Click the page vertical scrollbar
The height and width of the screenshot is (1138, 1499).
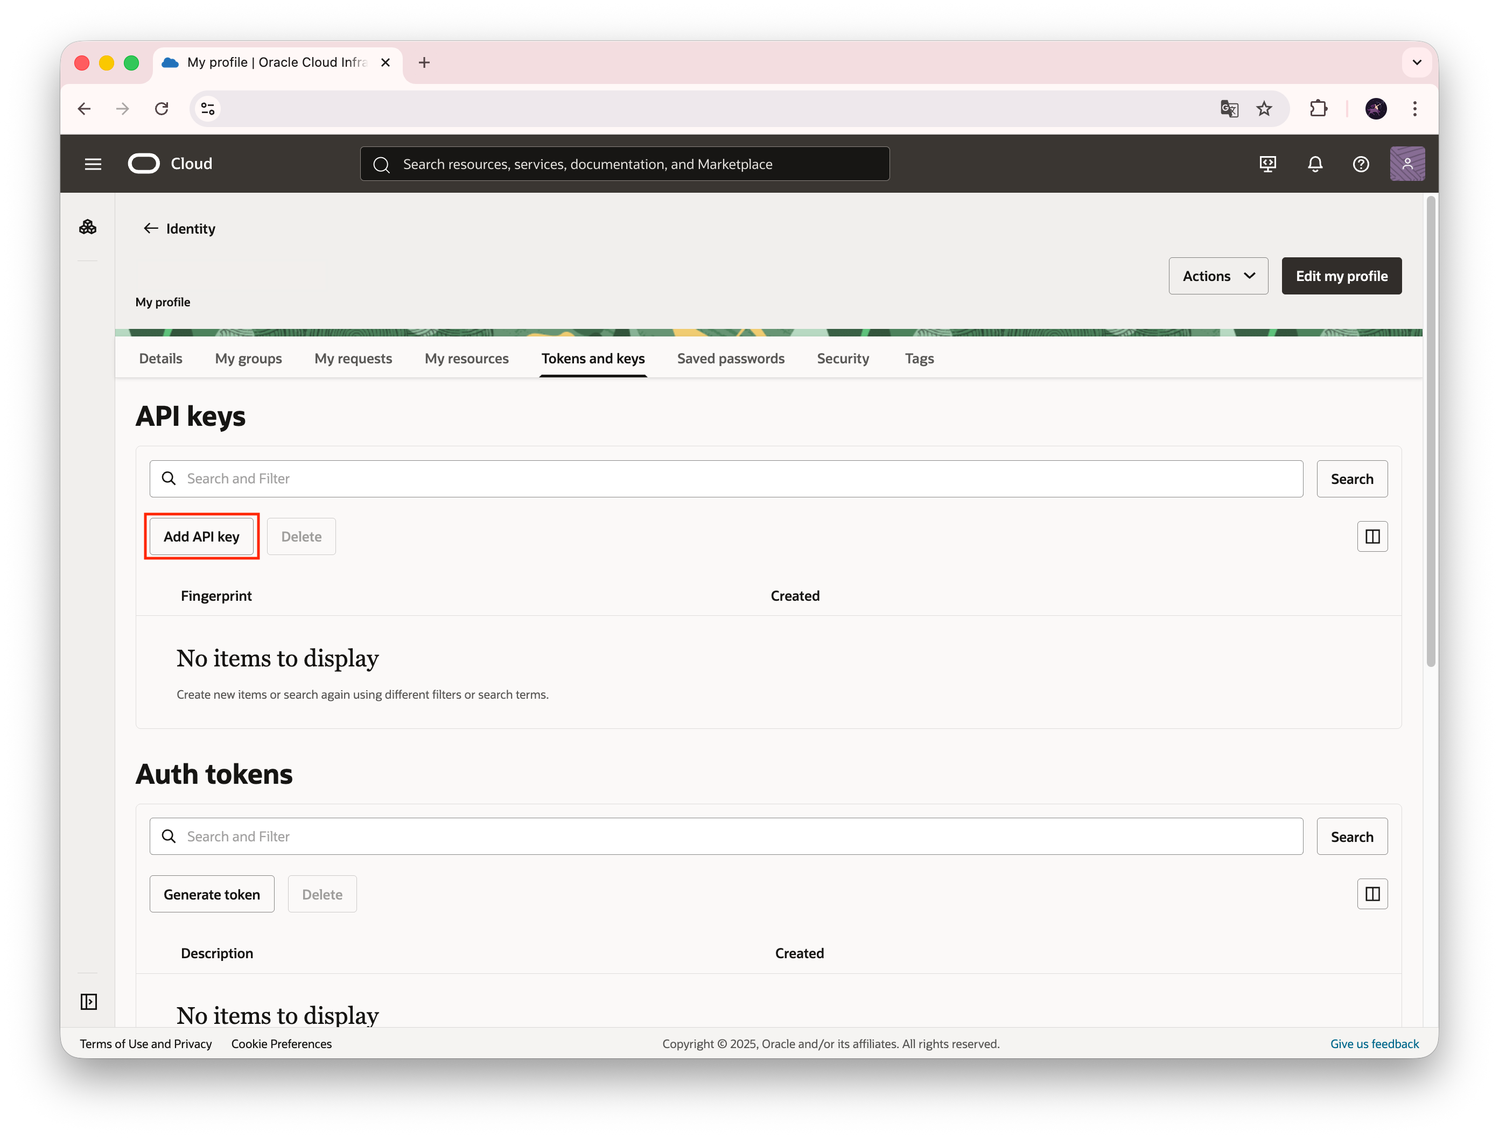(1431, 433)
